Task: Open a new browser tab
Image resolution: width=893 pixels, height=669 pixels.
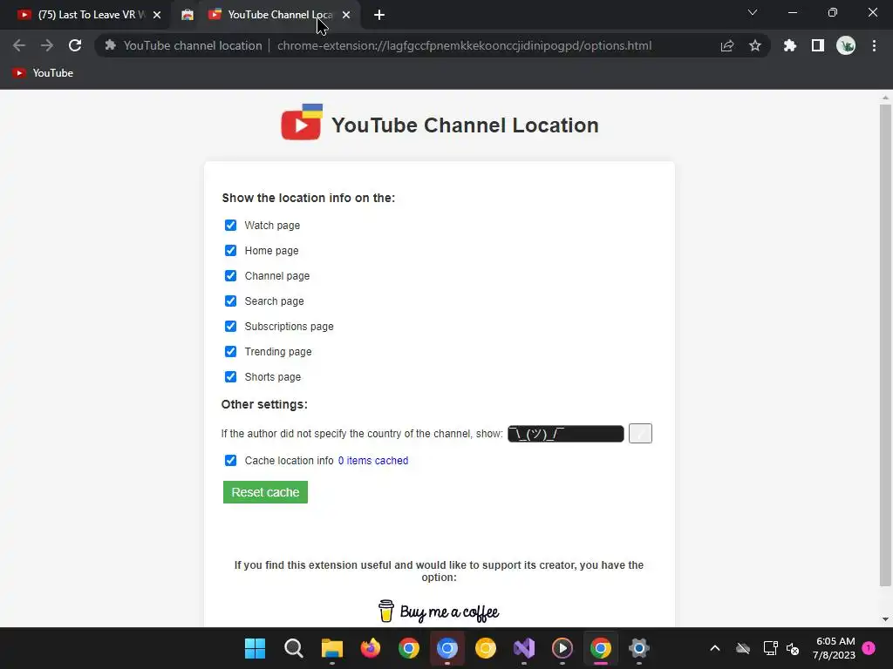Action: click(379, 16)
